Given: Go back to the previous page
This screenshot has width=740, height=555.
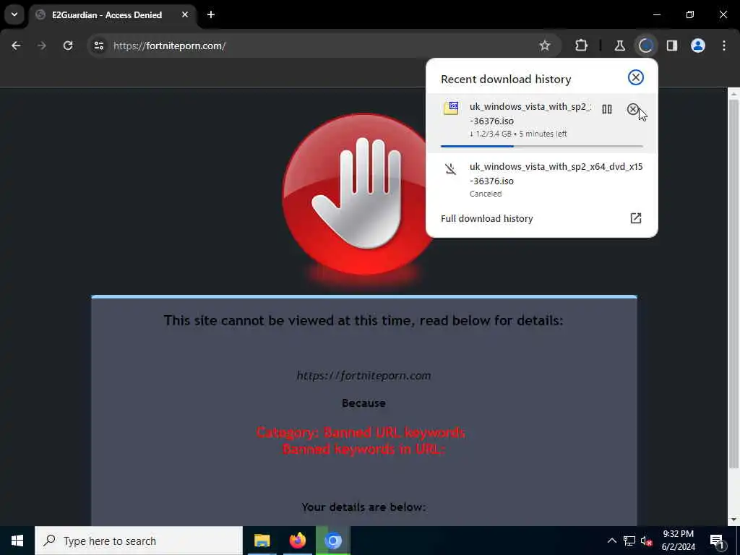Looking at the screenshot, I should point(16,46).
